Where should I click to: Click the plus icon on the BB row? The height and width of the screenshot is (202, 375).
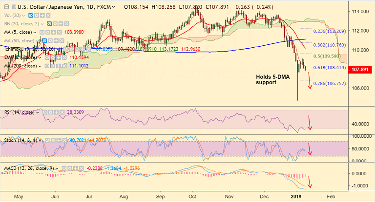(61, 24)
